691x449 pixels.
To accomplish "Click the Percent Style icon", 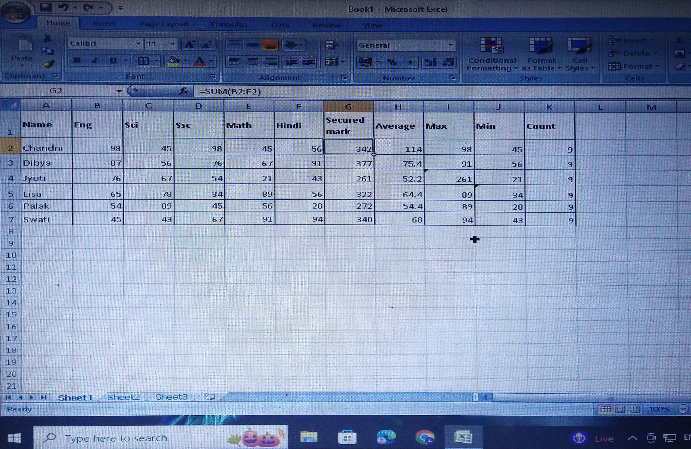I will [392, 62].
